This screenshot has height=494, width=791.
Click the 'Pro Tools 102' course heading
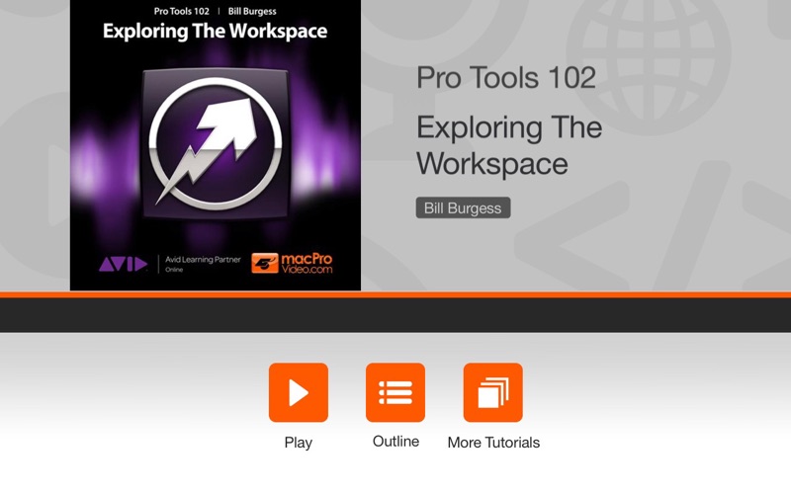[x=506, y=78]
